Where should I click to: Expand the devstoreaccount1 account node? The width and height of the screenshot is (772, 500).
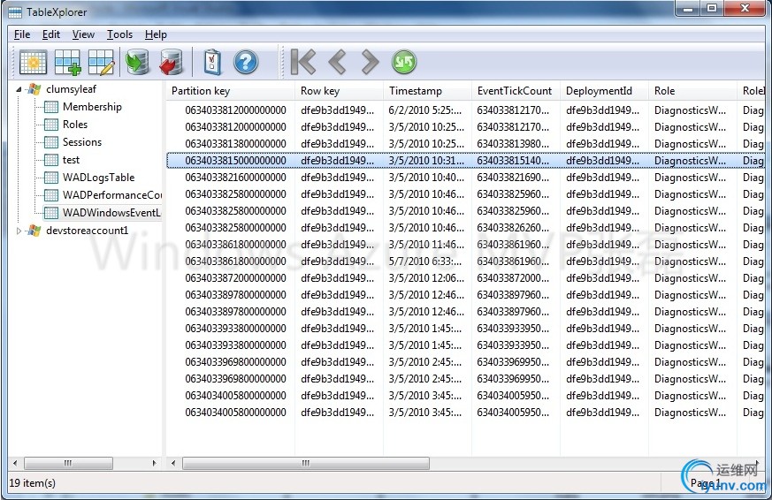point(19,231)
